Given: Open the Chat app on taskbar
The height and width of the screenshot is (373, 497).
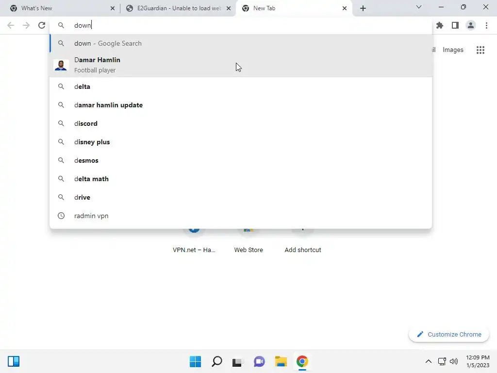Looking at the screenshot, I should click(x=259, y=361).
